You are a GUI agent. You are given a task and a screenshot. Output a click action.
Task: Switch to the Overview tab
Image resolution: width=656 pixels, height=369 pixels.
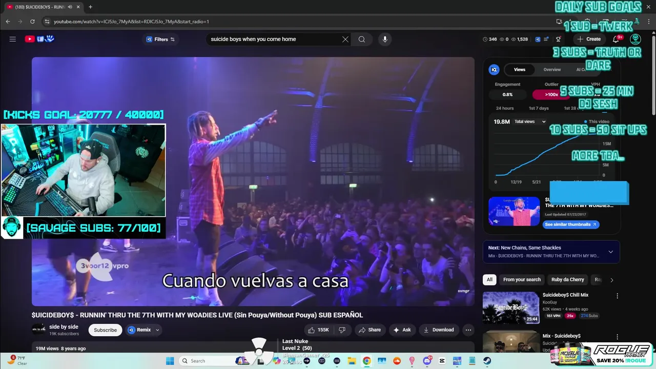click(552, 70)
